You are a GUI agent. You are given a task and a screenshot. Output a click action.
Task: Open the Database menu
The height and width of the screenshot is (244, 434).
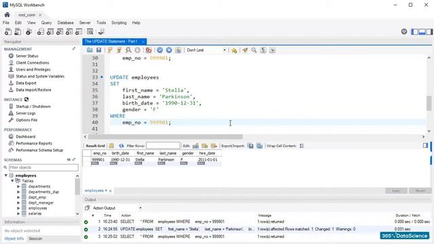tap(66, 22)
